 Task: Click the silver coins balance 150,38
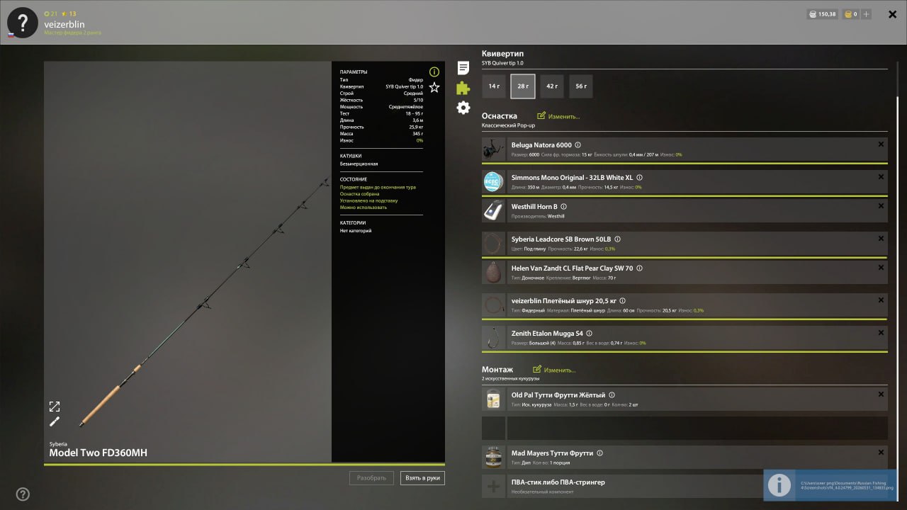[821, 14]
